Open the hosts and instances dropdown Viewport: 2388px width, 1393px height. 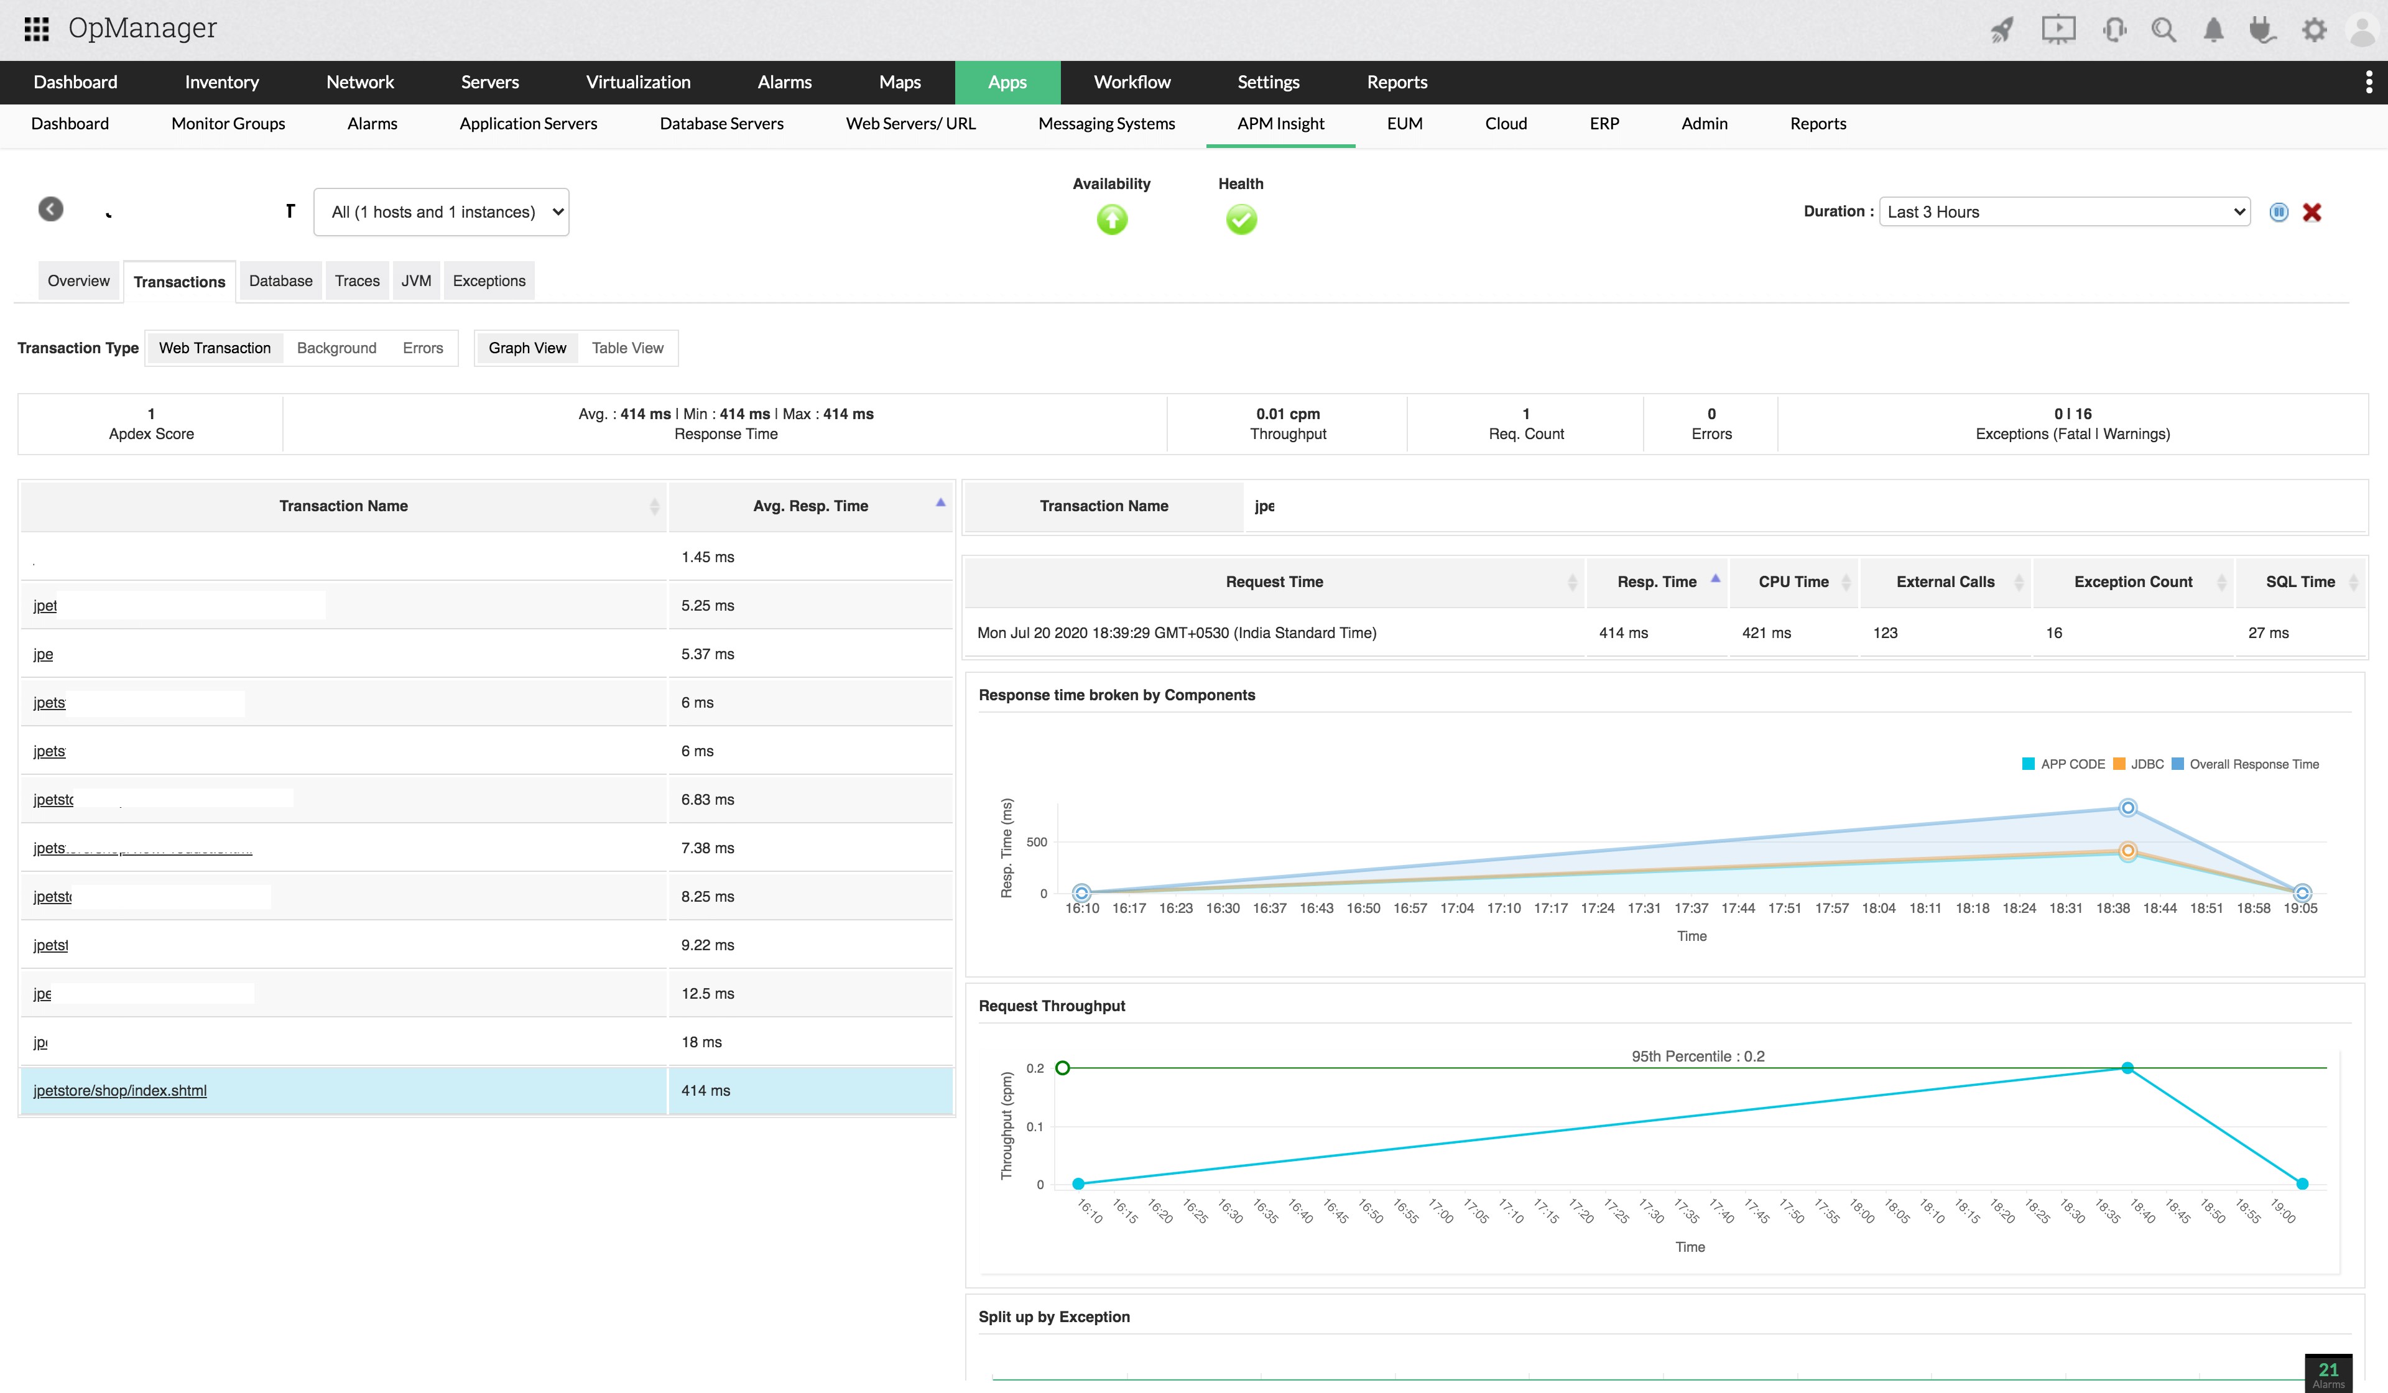click(442, 212)
